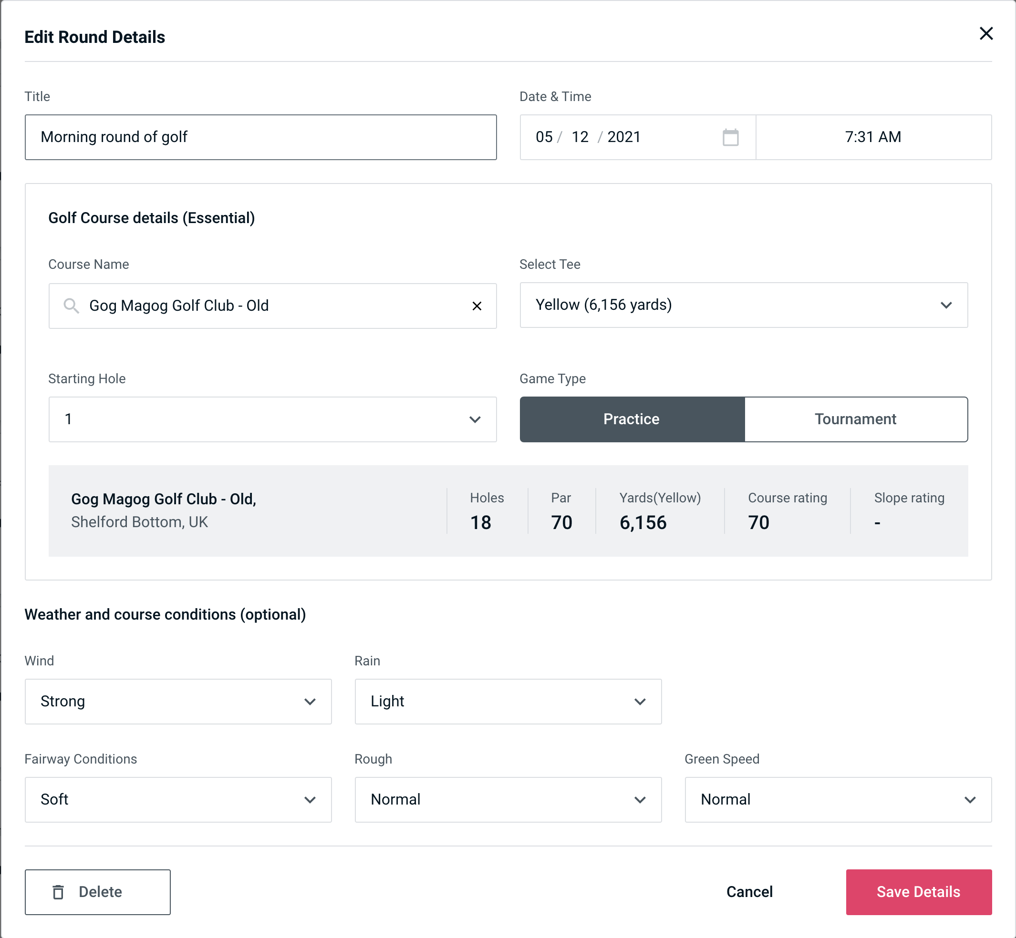
Task: Expand the Fairway Conditions dropdown
Action: coord(177,800)
